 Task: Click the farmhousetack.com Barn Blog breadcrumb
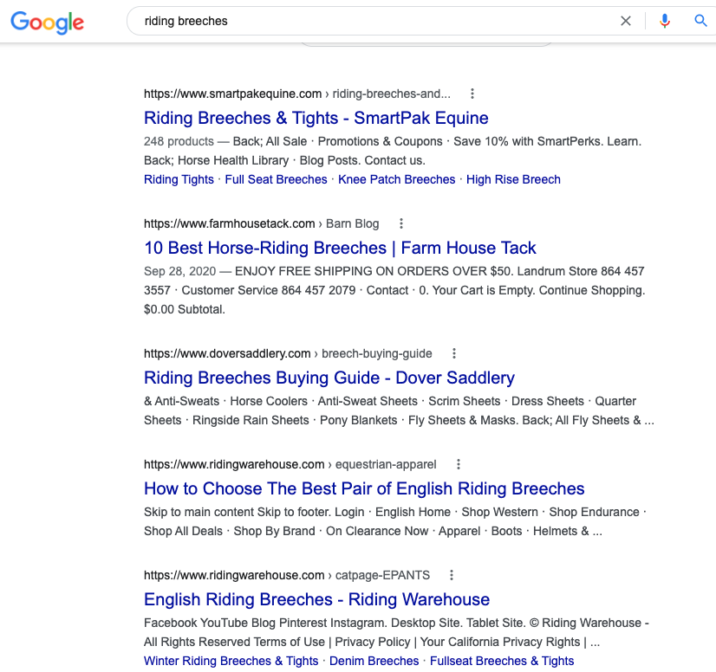[x=261, y=223]
